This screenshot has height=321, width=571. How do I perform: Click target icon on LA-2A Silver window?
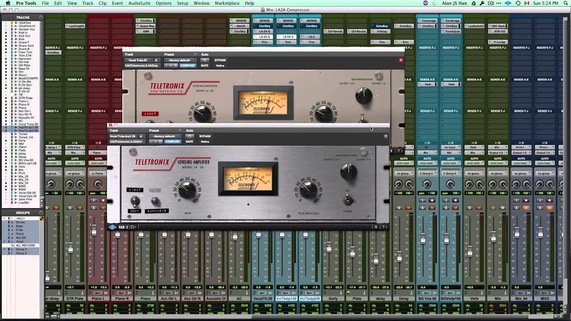(386, 136)
